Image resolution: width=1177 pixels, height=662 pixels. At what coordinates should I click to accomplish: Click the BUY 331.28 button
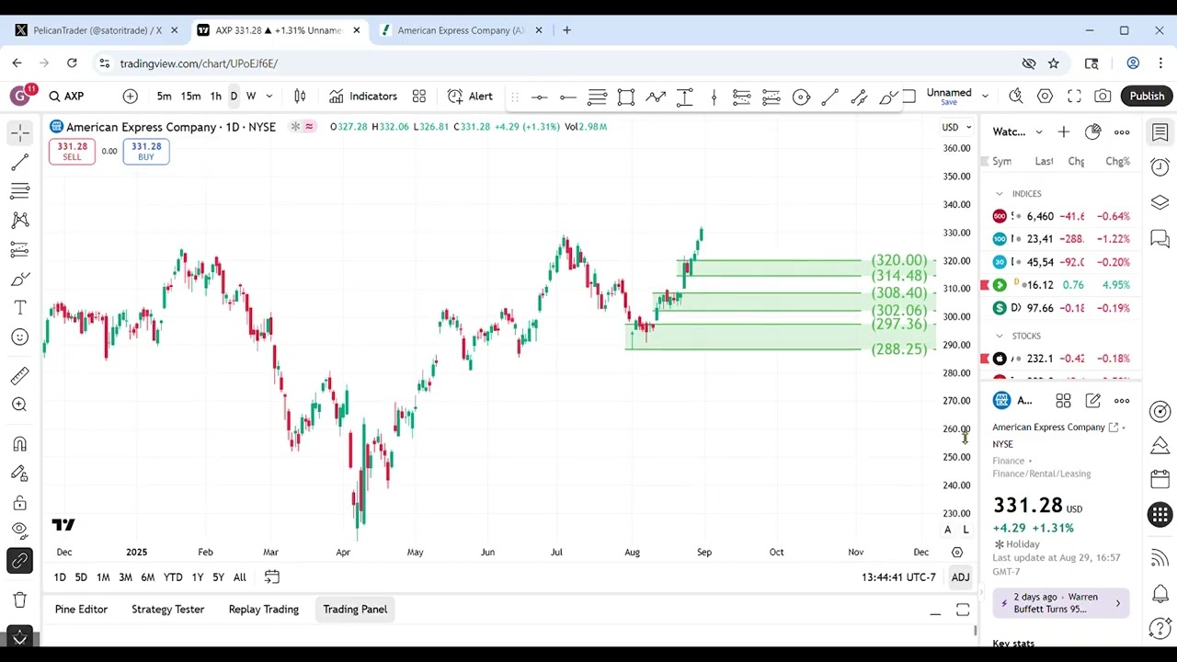[x=146, y=152]
